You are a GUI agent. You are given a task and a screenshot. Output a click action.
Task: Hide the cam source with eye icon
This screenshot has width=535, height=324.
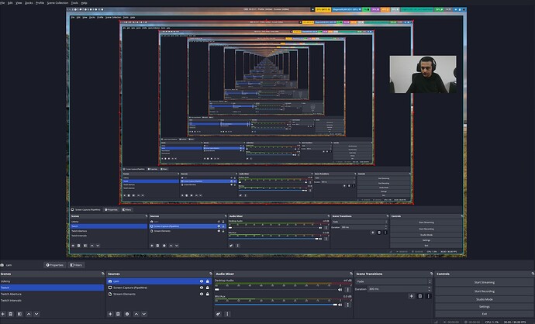(x=202, y=281)
